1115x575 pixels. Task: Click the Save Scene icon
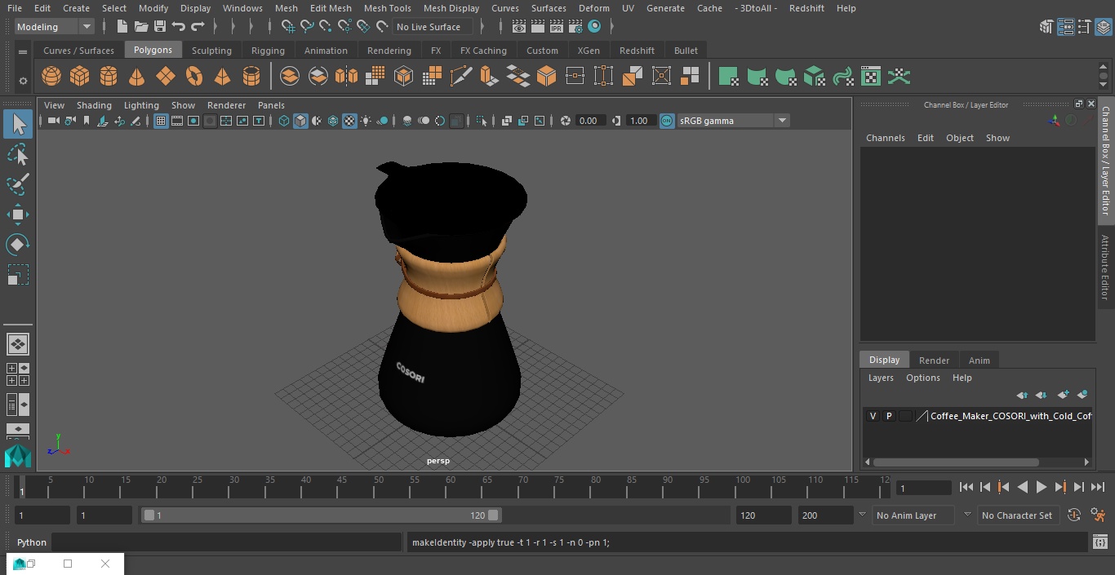pyautogui.click(x=160, y=27)
